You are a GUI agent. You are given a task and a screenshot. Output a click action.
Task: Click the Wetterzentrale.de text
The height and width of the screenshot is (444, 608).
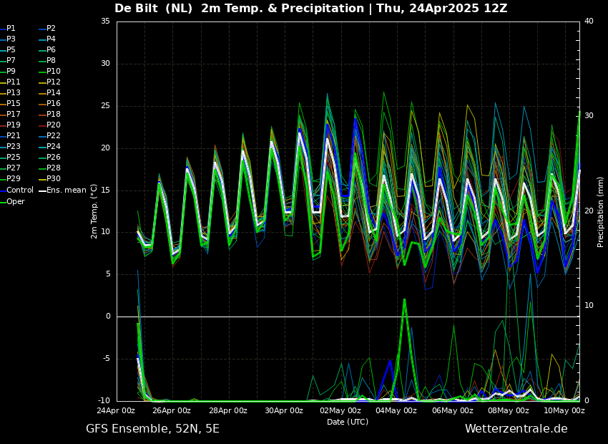516,429
